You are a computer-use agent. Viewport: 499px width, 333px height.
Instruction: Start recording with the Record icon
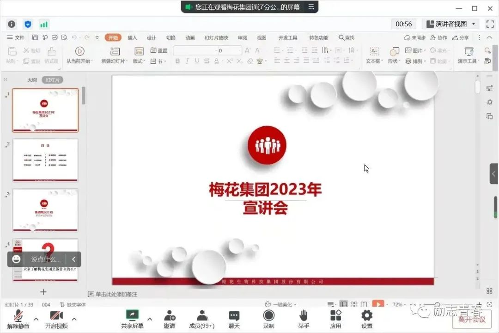pyautogui.click(x=268, y=315)
